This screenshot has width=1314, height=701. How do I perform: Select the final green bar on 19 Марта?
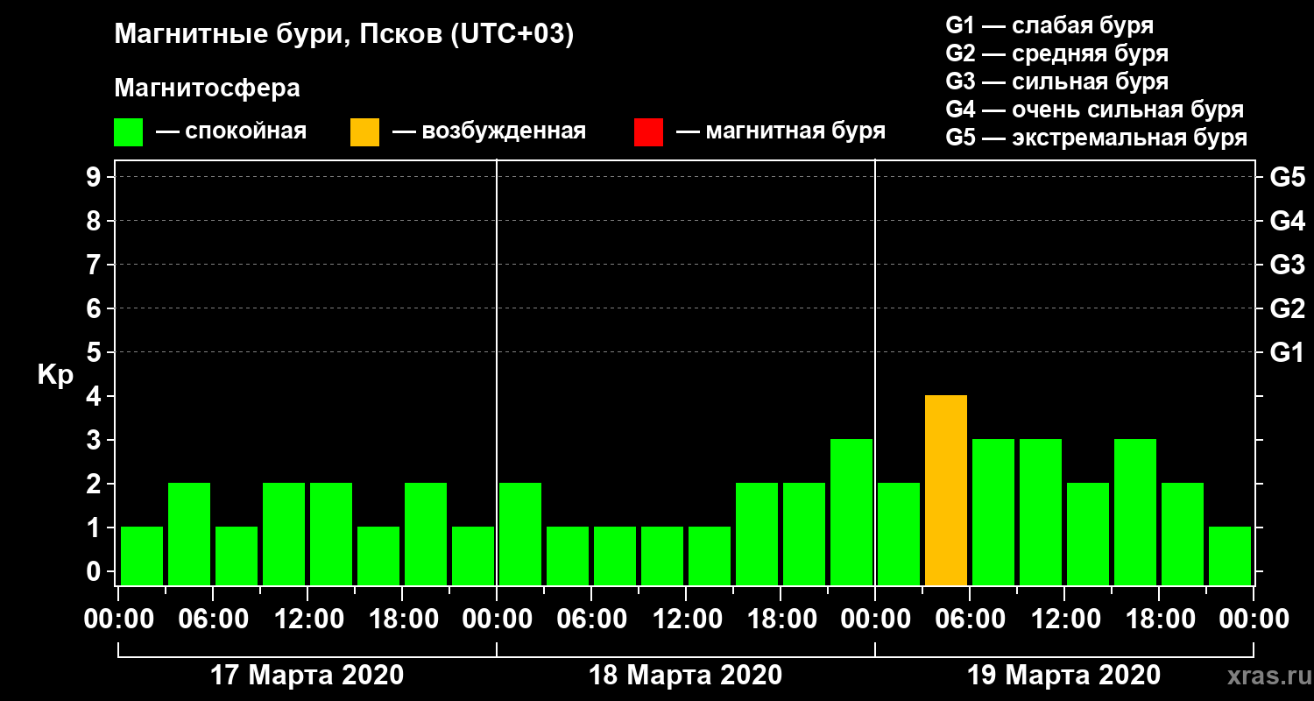tap(1230, 556)
